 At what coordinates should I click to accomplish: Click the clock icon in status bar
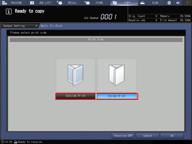[3, 142]
